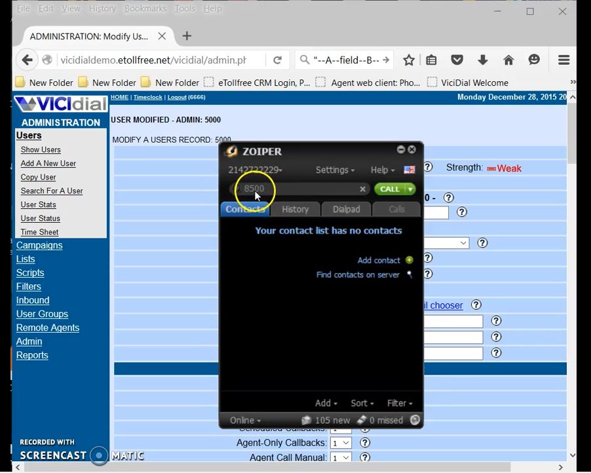591x473 pixels.
Task: Open the Zoiper Help dropdown menu
Action: (383, 170)
